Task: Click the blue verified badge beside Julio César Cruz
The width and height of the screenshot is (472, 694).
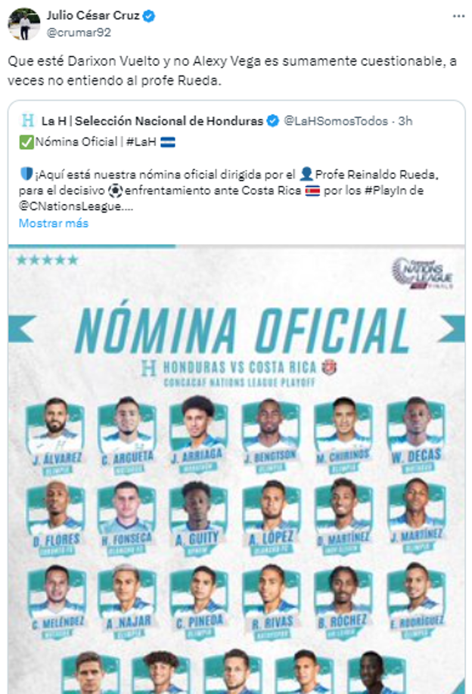Action: (x=150, y=15)
